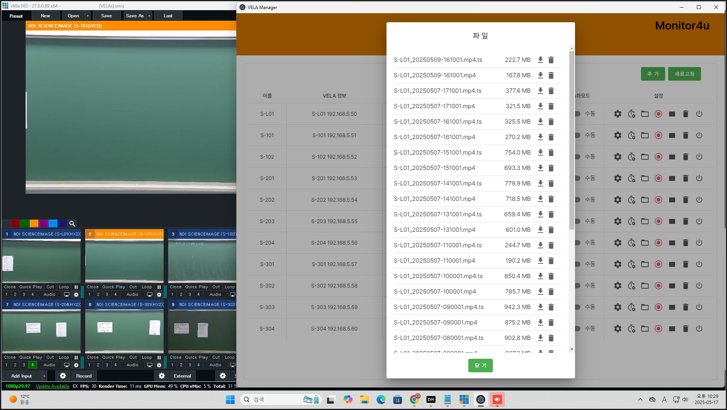This screenshot has height=410, width=727.
Task: Pause vMix input 1 playback
Action: click(76, 287)
